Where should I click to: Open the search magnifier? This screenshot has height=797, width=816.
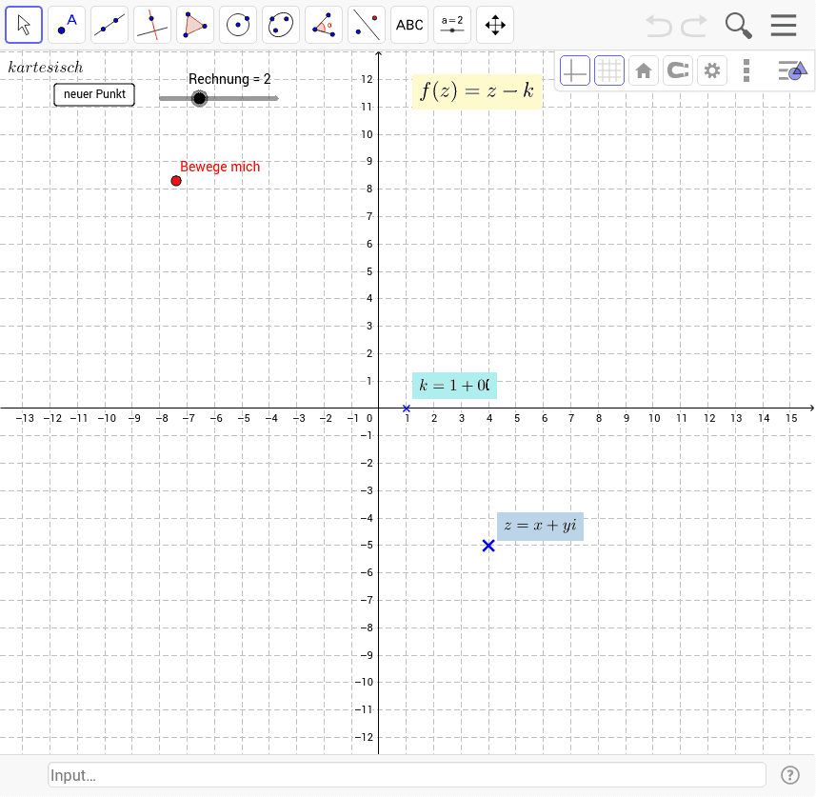[739, 26]
